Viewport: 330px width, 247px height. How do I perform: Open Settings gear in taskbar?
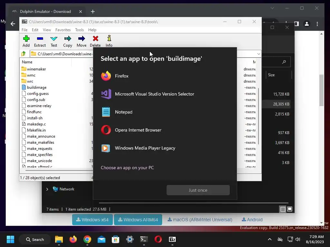coord(130,239)
